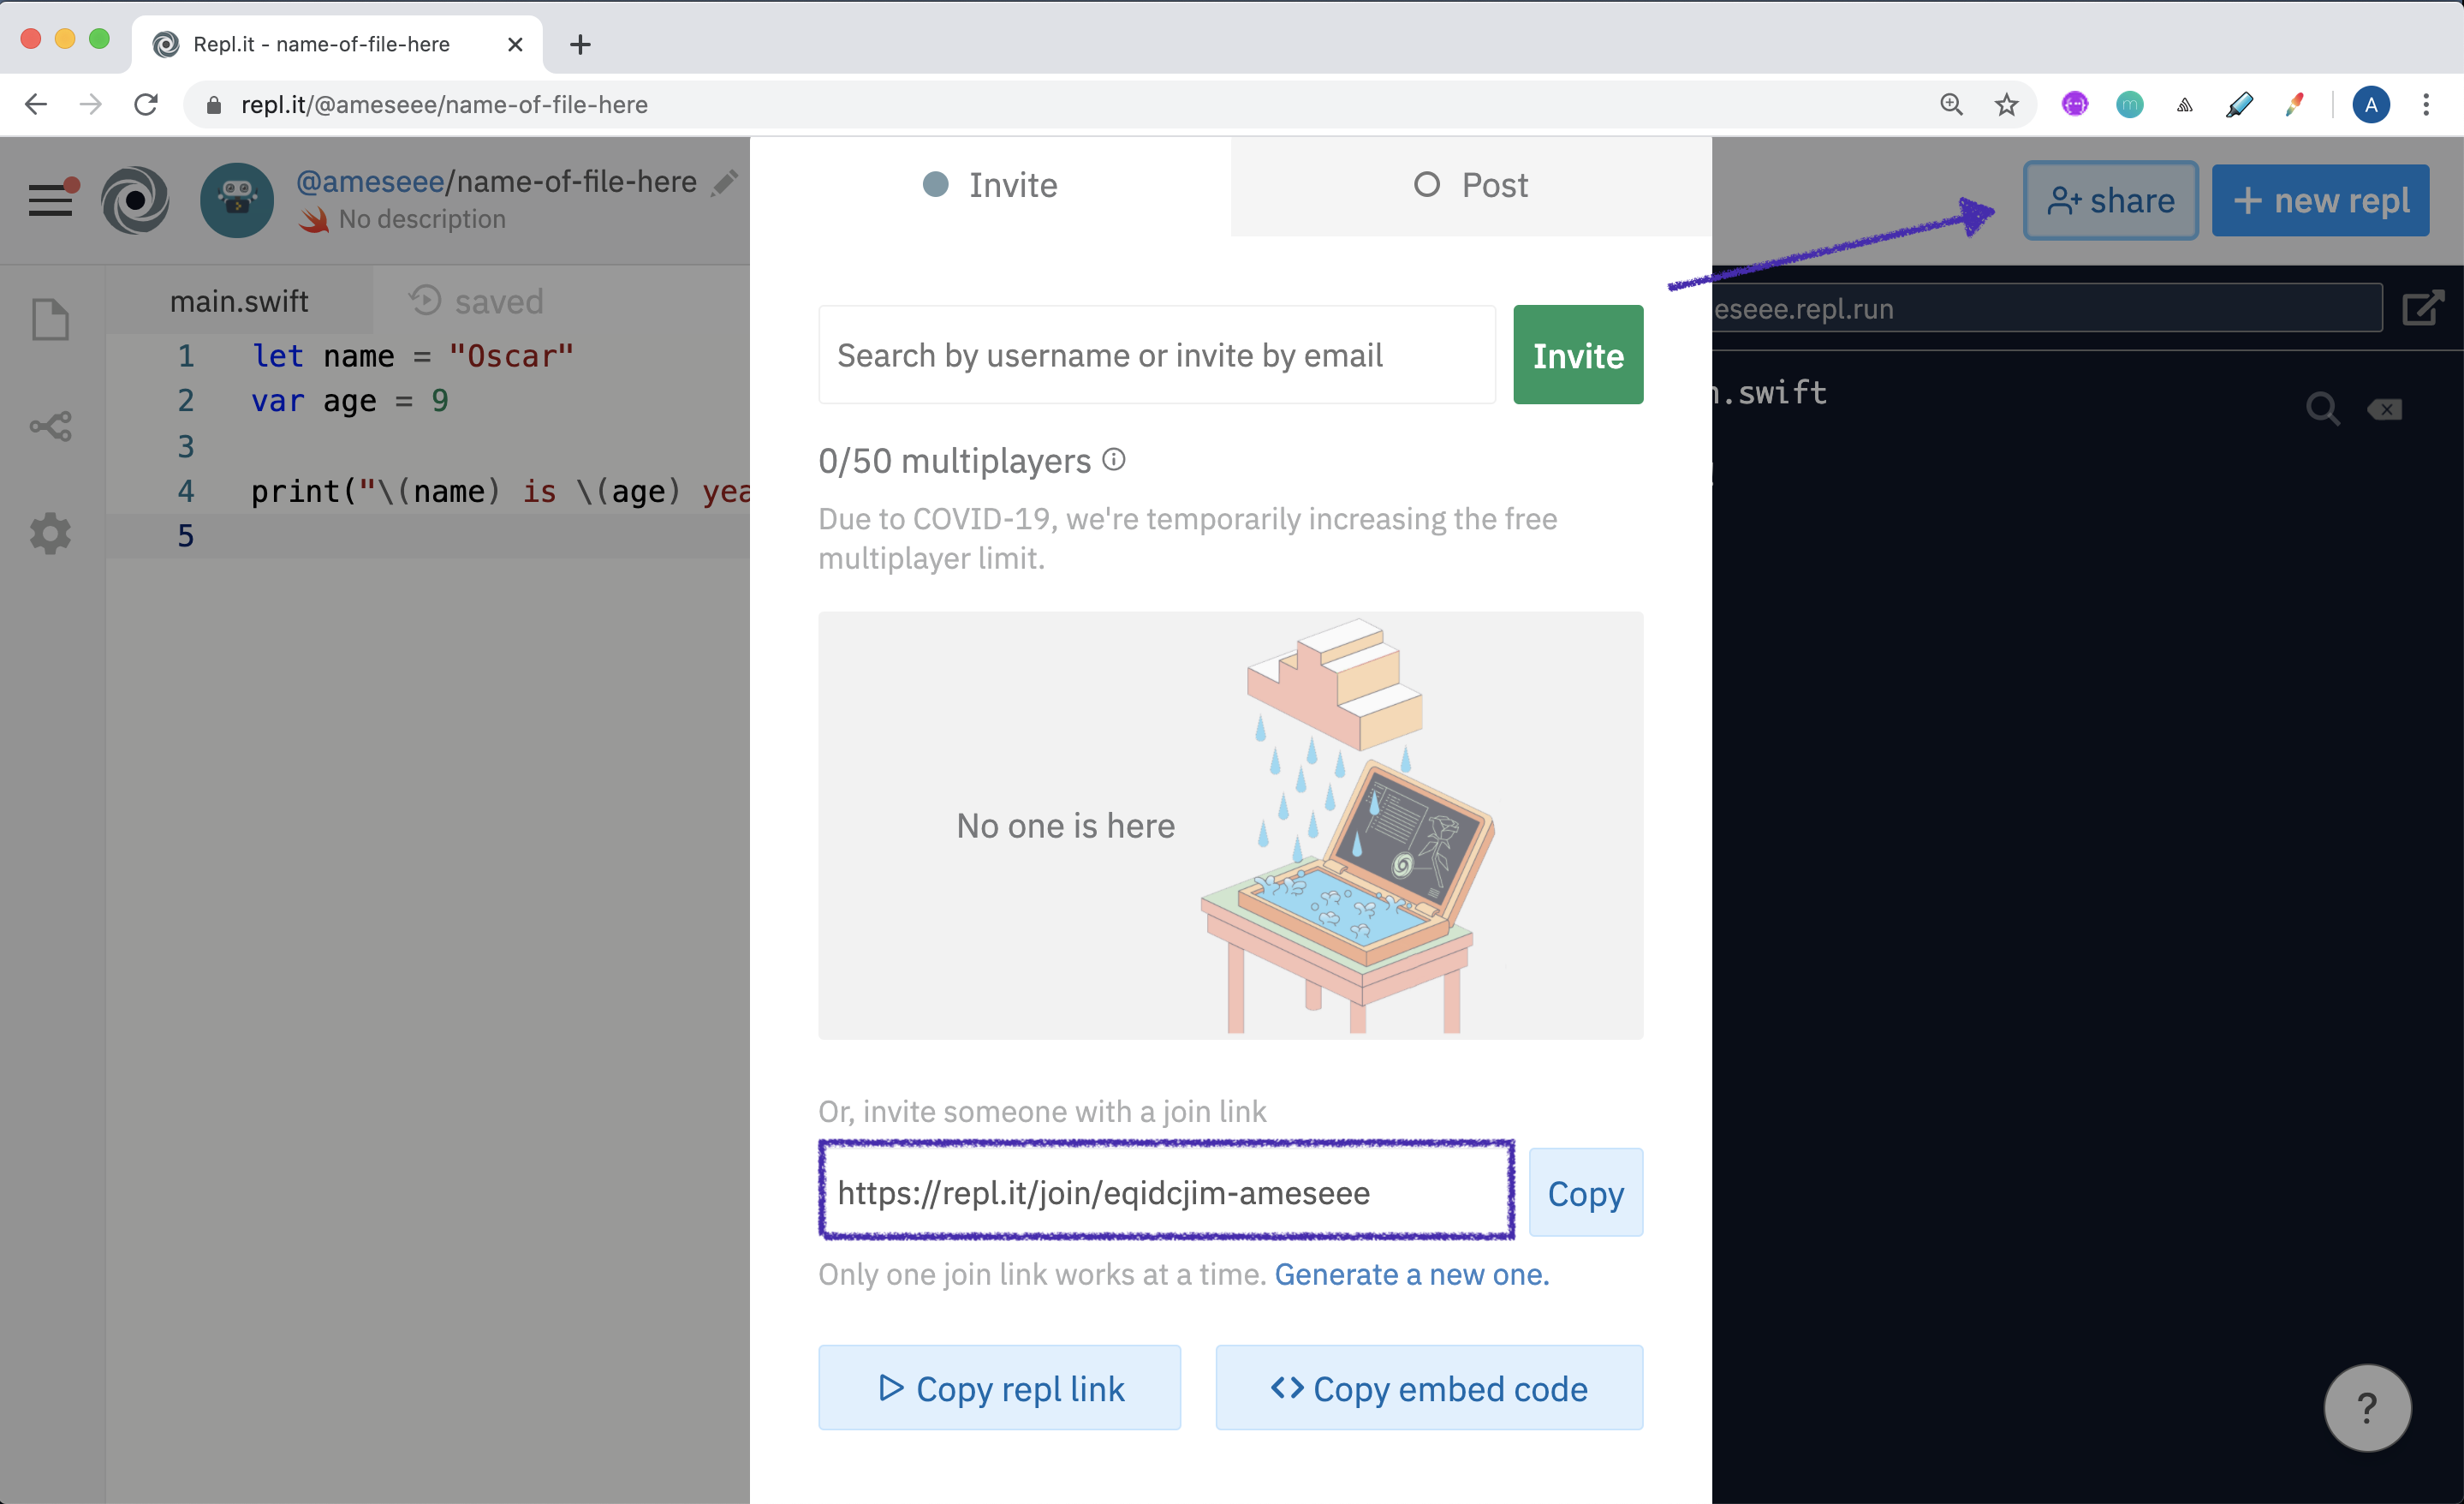Open the Settings gear in sidebar
The width and height of the screenshot is (2464, 1504).
click(x=50, y=534)
